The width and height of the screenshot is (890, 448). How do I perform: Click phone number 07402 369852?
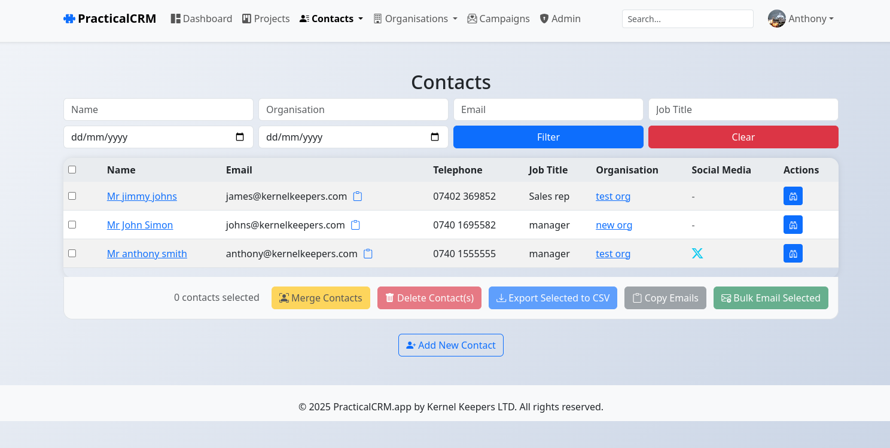tap(465, 196)
